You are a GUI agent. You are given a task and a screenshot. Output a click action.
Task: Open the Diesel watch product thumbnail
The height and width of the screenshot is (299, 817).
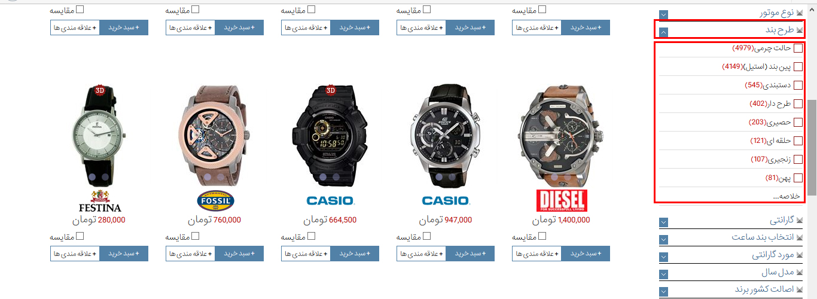tap(562, 137)
